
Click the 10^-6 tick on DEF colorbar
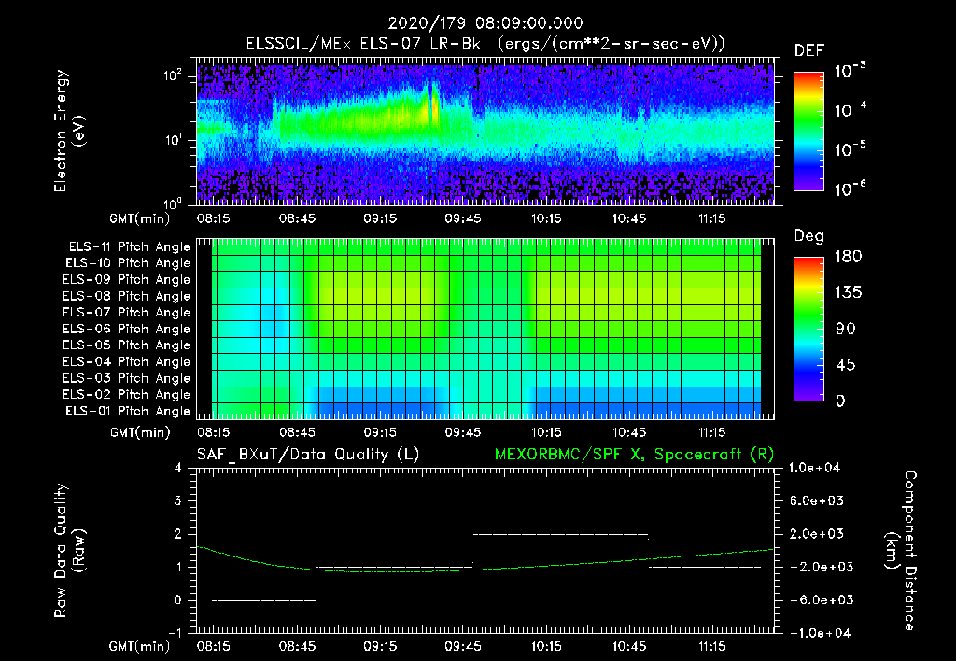850,190
